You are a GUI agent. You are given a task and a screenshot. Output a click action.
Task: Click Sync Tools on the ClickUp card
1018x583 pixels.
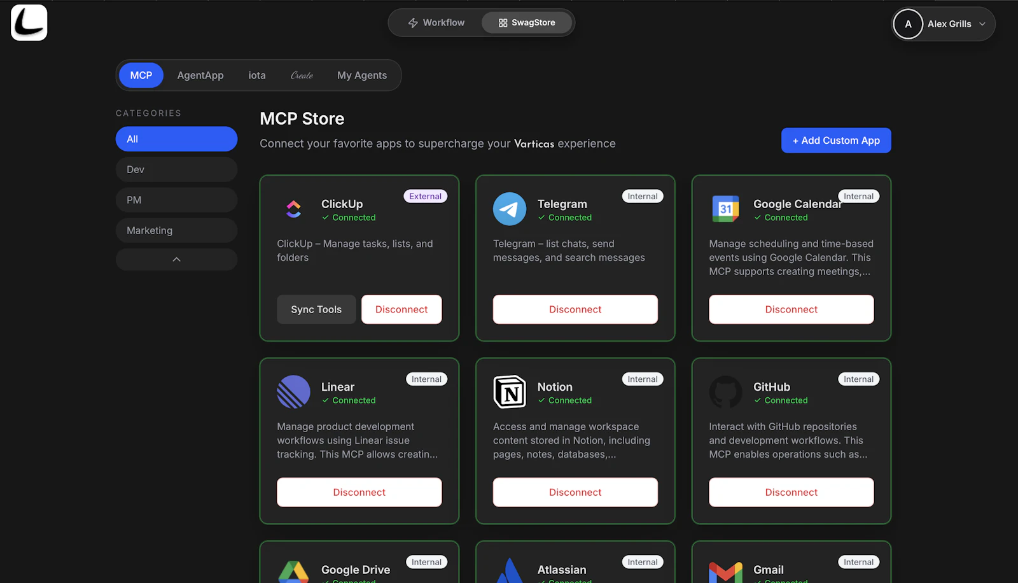click(x=316, y=309)
